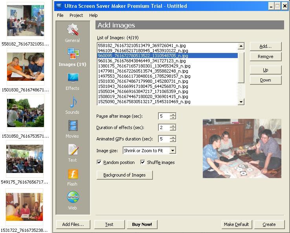Select 1497553_761661173848016_1785298157_n.jpg in list
The image size is (290, 233).
tap(167, 76)
